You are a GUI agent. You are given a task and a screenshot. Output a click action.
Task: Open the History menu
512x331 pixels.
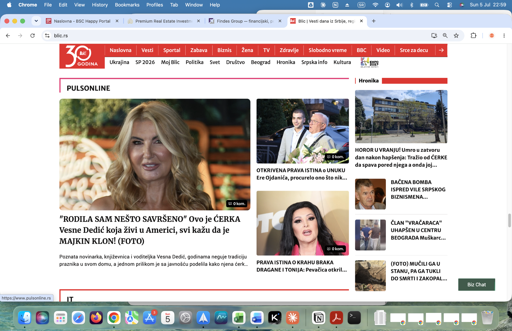coord(100,5)
